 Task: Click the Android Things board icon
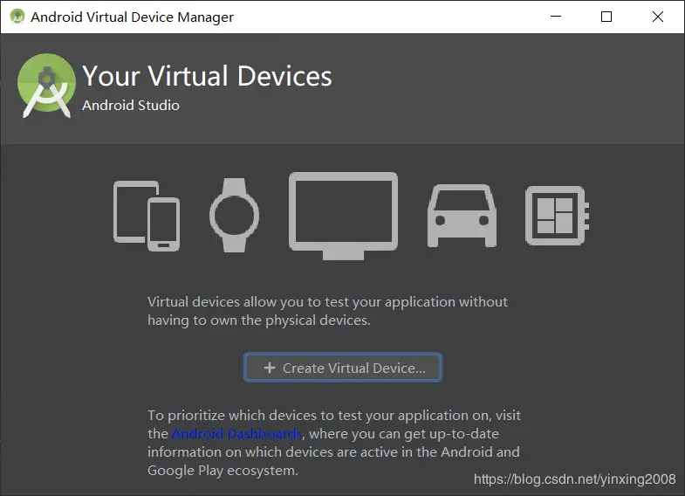click(557, 216)
